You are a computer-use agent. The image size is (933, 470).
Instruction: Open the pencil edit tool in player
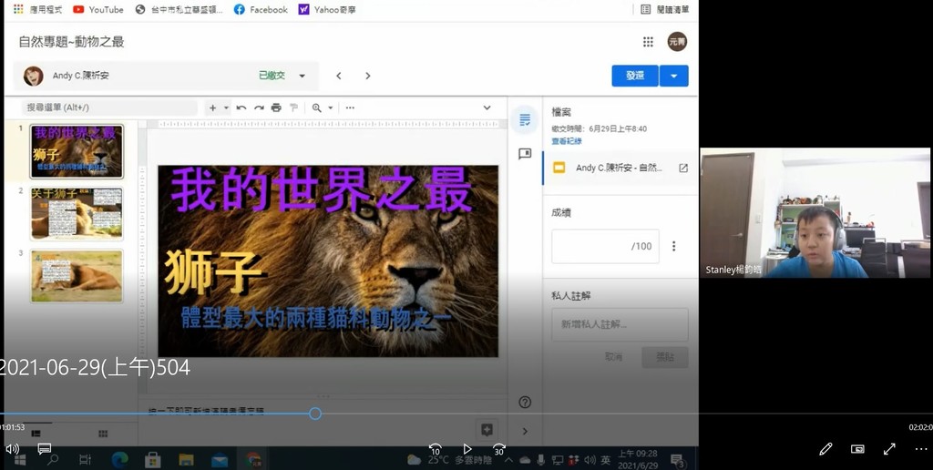point(825,449)
